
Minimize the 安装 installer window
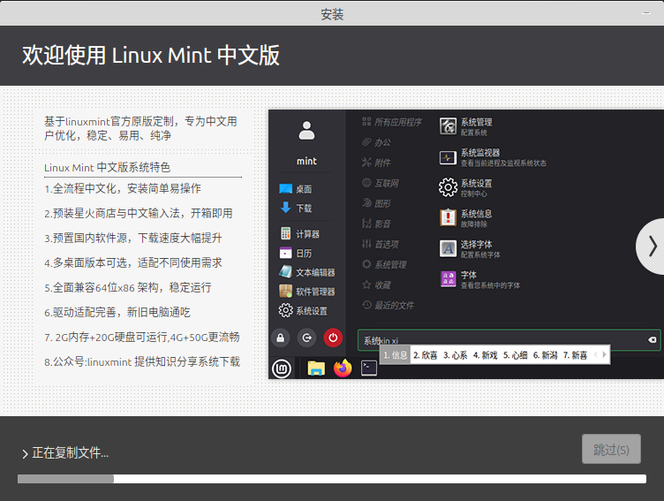click(646, 13)
